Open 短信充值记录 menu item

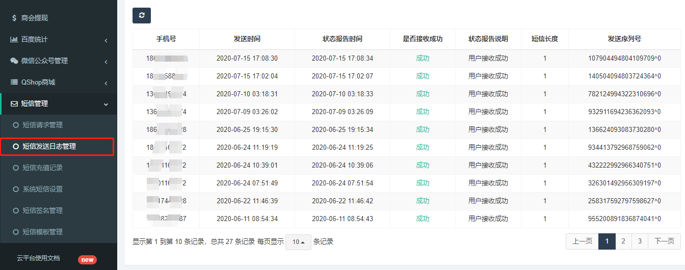42,168
